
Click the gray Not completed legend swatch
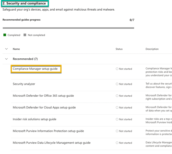click(25, 35)
